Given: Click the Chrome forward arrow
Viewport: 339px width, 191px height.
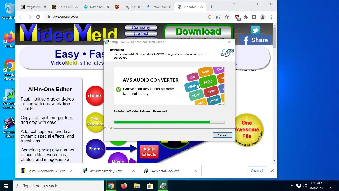Looking at the screenshot, I should (30, 17).
